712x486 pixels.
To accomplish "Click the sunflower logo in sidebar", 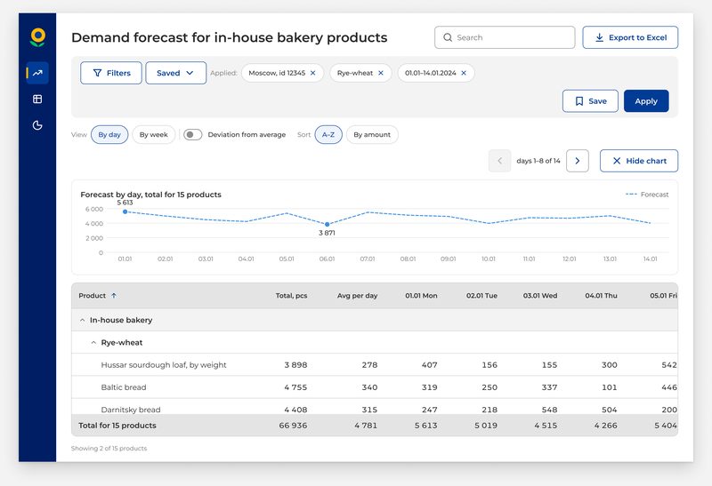I will [x=37, y=37].
